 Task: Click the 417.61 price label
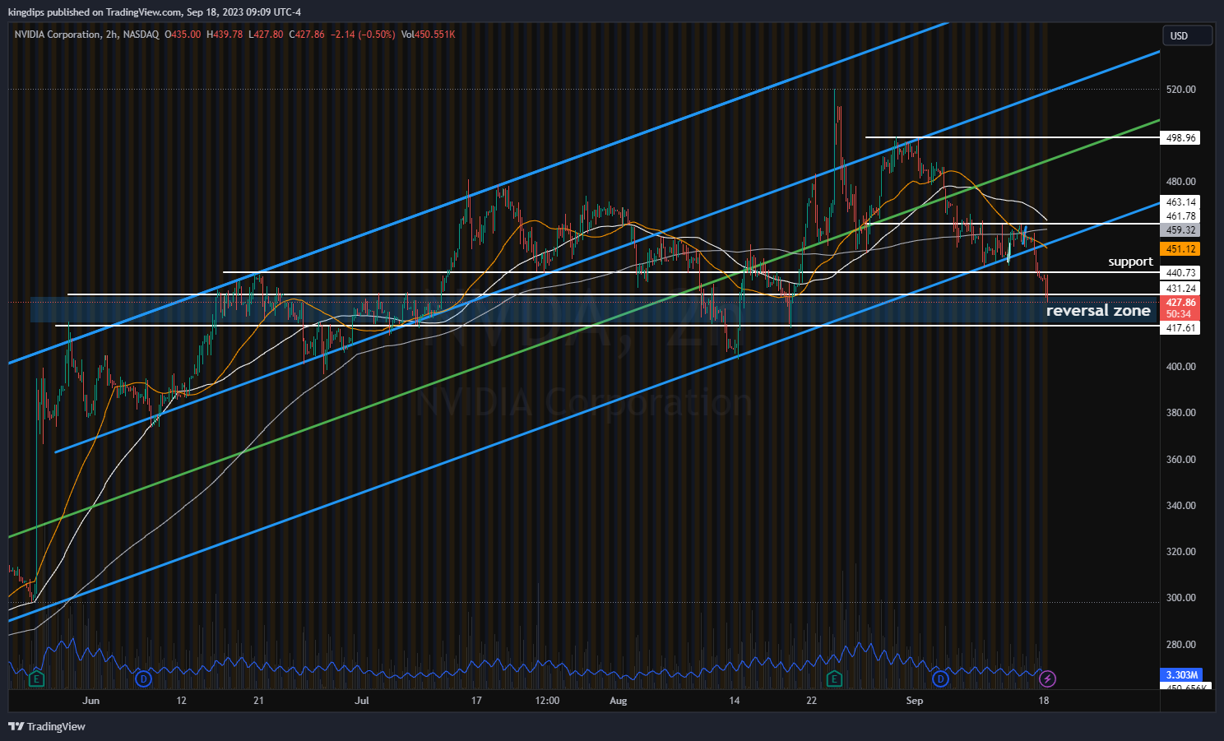(x=1180, y=327)
